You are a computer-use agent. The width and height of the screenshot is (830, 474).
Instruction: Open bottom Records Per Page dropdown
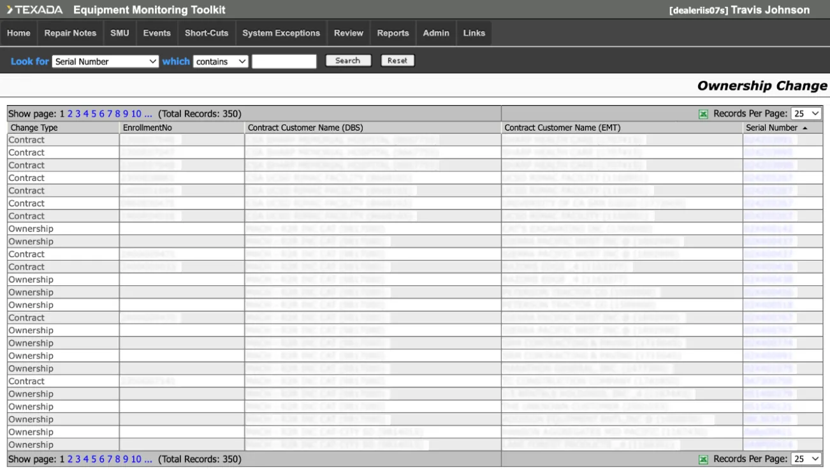806,459
